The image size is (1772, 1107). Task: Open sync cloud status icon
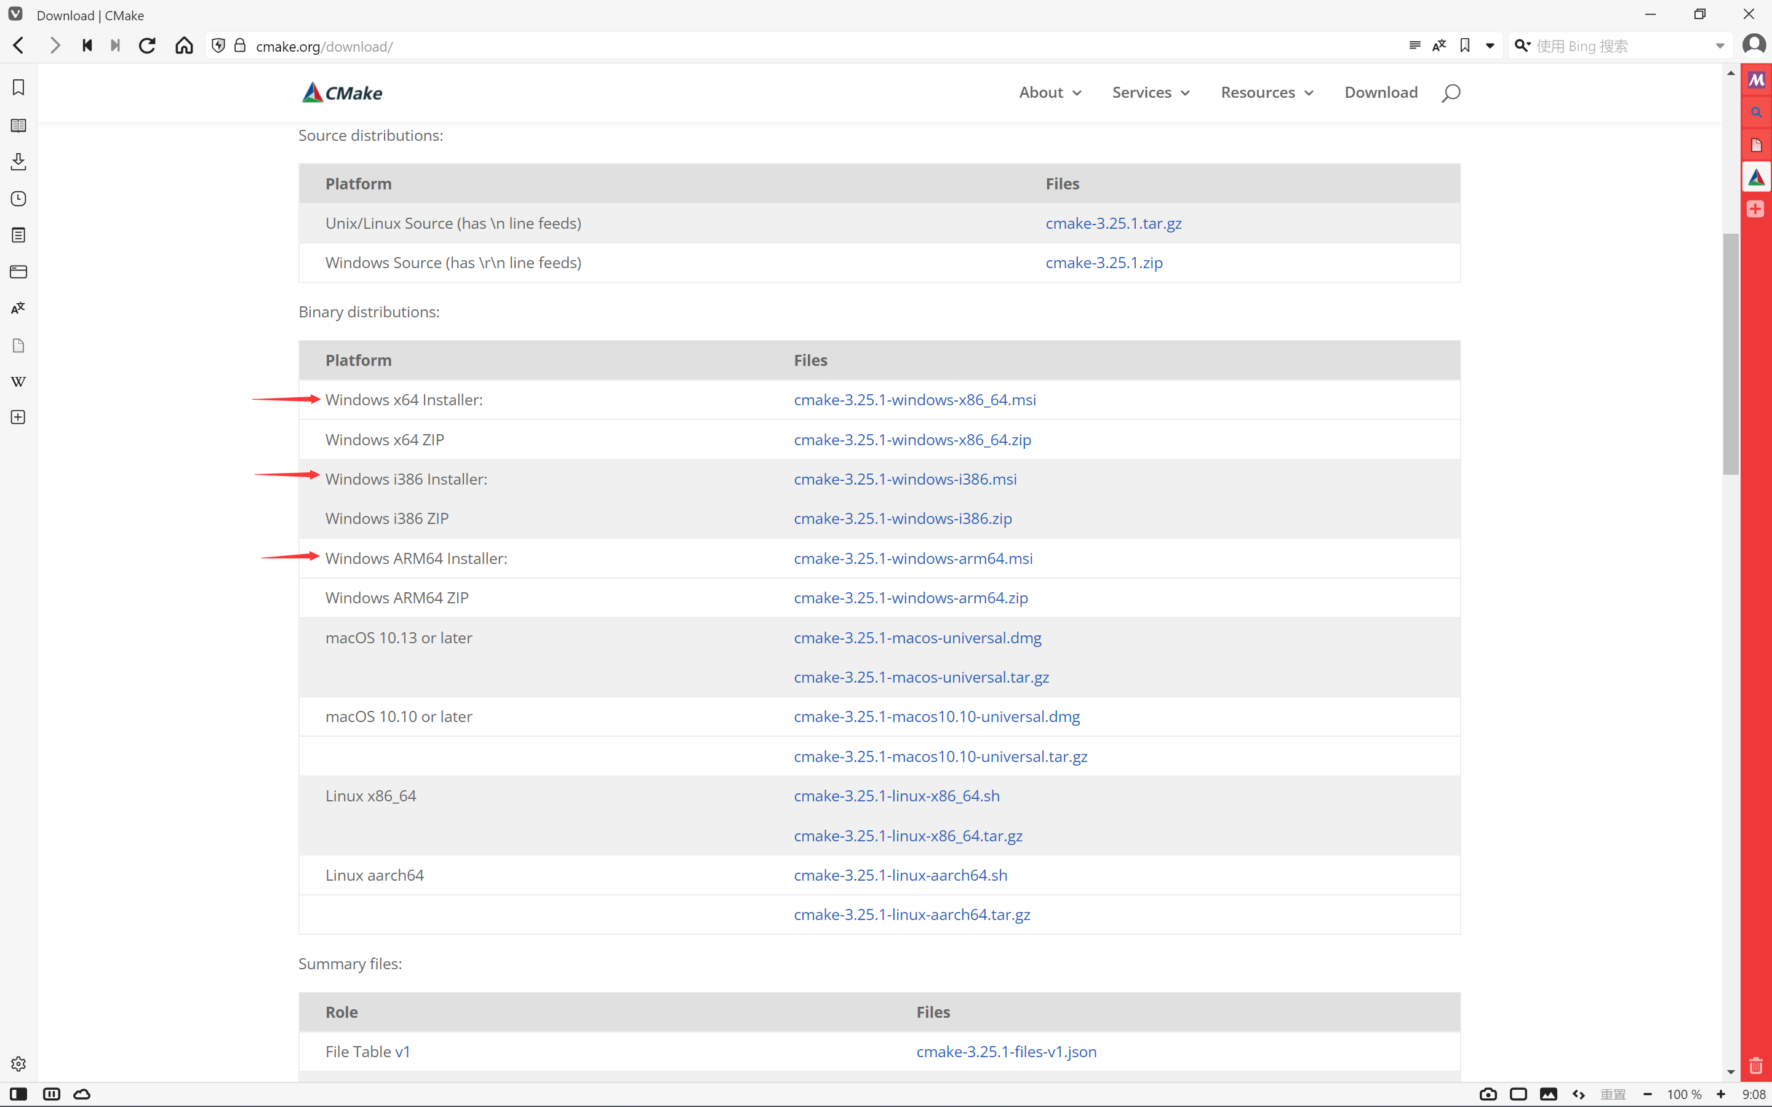click(x=82, y=1094)
